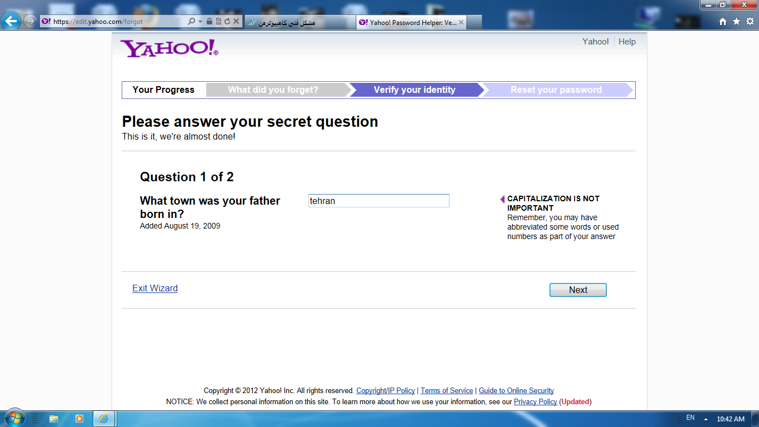Click the Exit Wizard link
Image resolution: width=759 pixels, height=427 pixels.
[x=155, y=288]
